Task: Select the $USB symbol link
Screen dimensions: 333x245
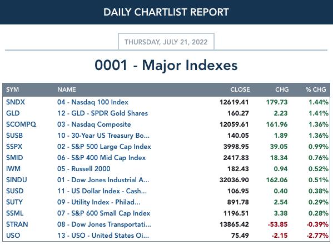Action: pyautogui.click(x=14, y=136)
